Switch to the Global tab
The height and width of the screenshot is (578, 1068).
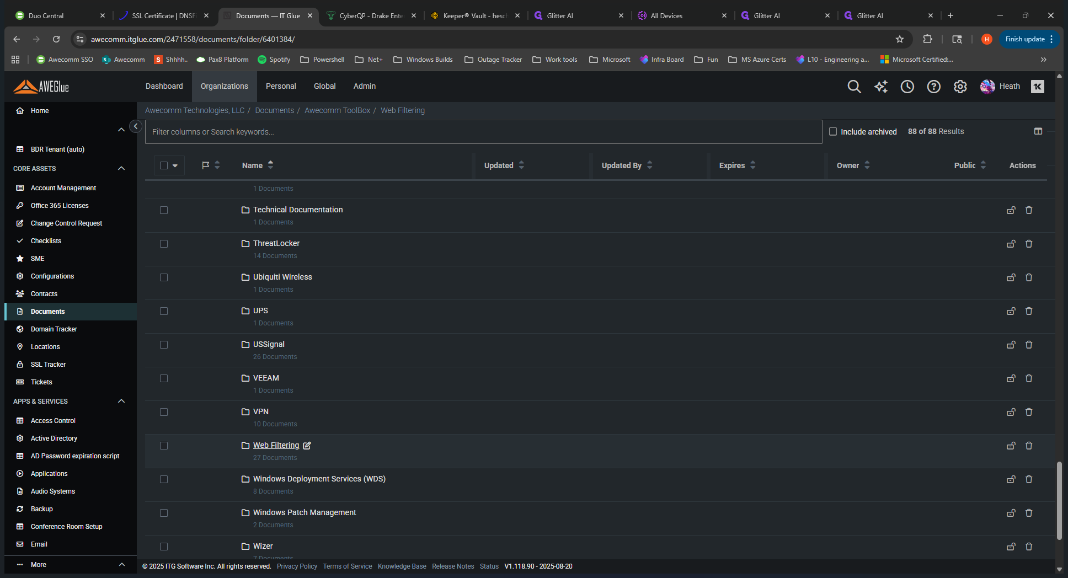pyautogui.click(x=325, y=86)
